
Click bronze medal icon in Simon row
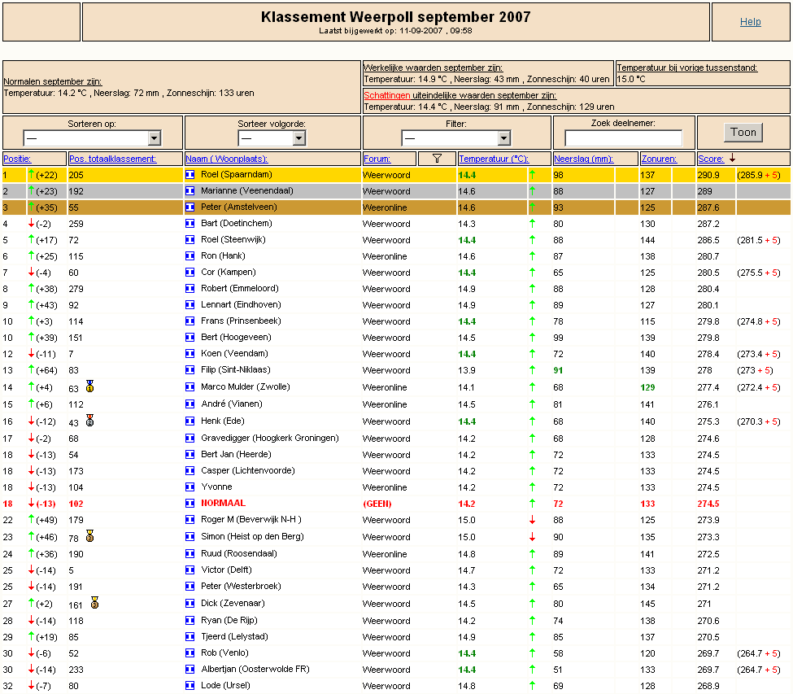[89, 535]
